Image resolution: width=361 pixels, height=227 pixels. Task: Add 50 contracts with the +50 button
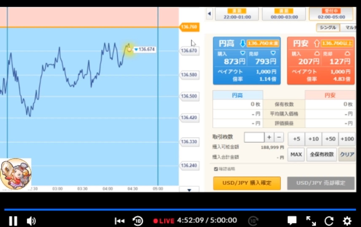(x=330, y=139)
